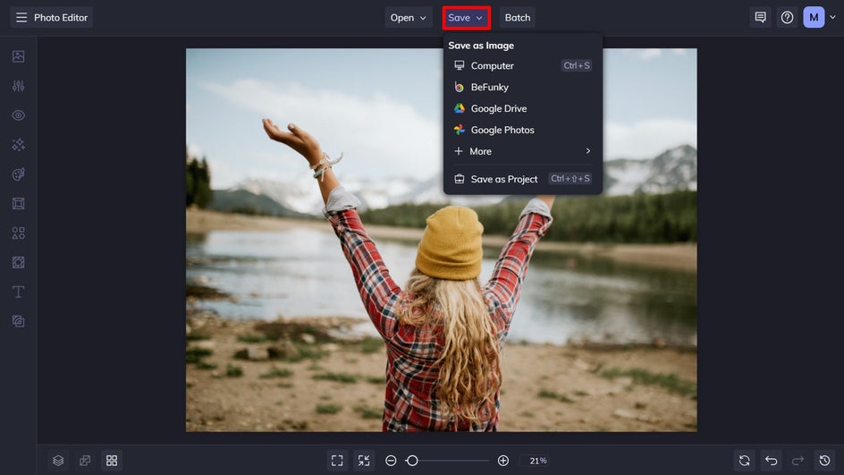Save image to BeFunky
Viewport: 844px width, 475px height.
522,88
